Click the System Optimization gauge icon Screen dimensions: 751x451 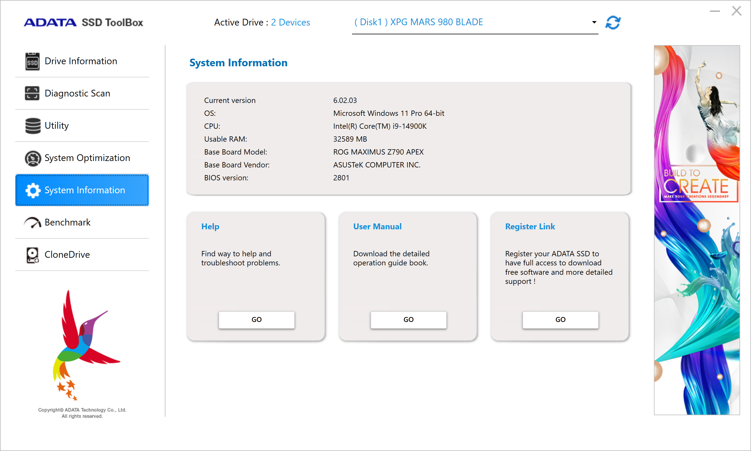(33, 158)
